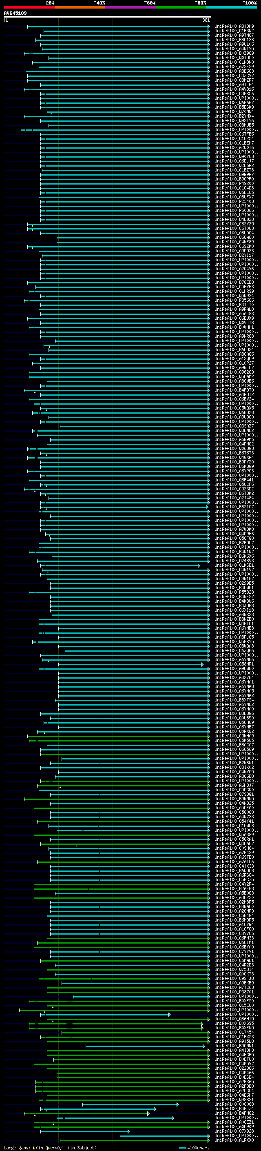This screenshot has width=261, height=1151.
Task: Select label UniRef100_Q90YQ3
Action: pos(234,156)
